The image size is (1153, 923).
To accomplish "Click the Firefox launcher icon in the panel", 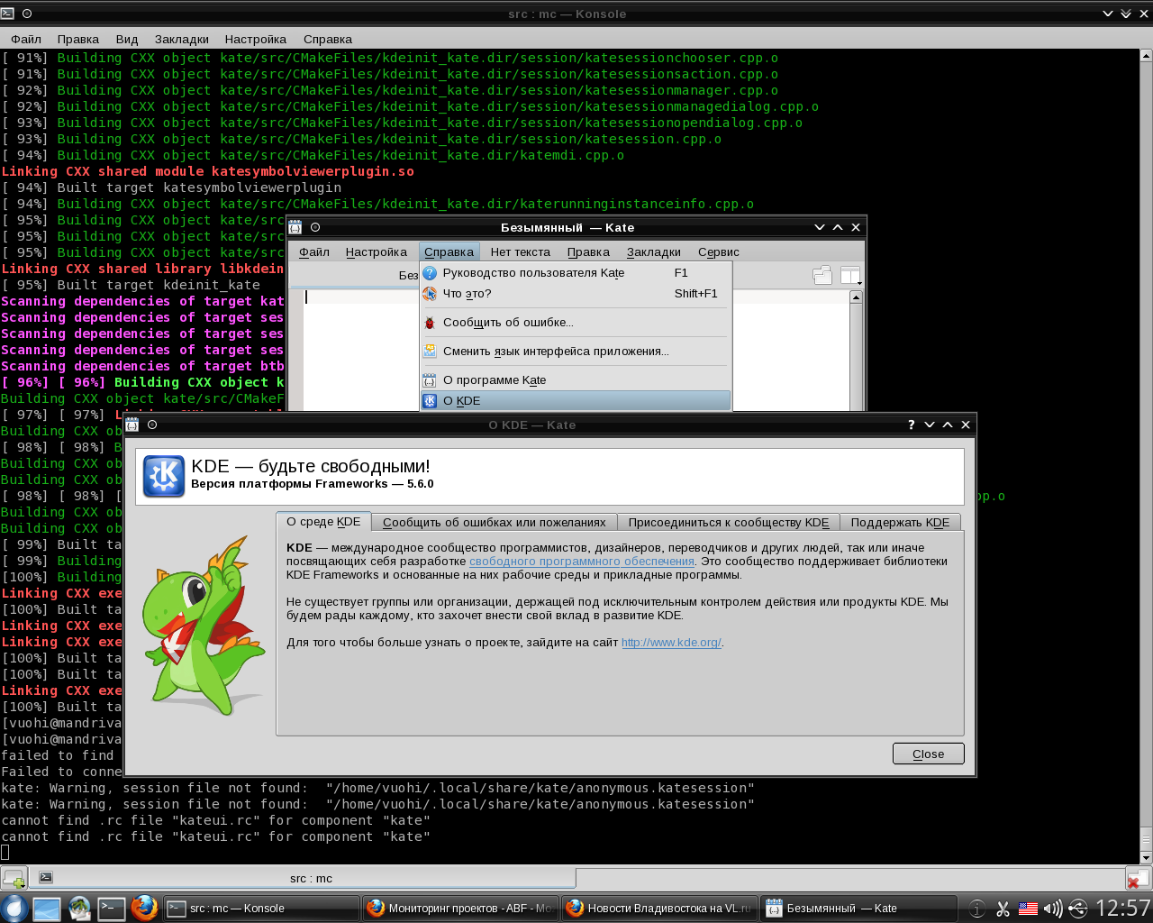I will [144, 908].
